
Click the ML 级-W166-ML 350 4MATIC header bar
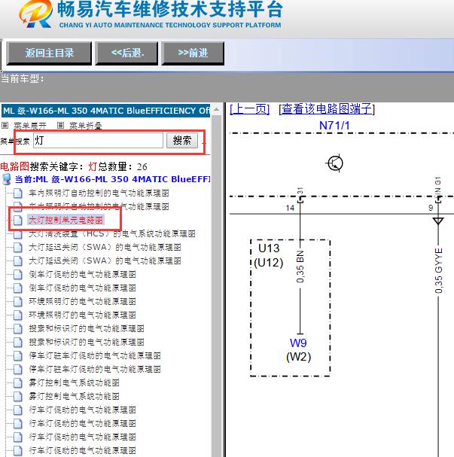(105, 111)
